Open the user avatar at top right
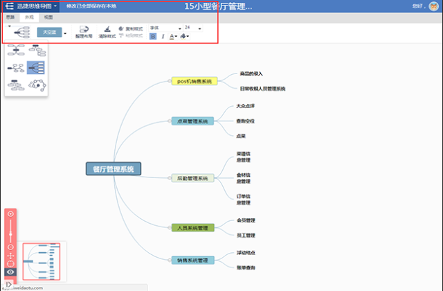 tap(433, 6)
